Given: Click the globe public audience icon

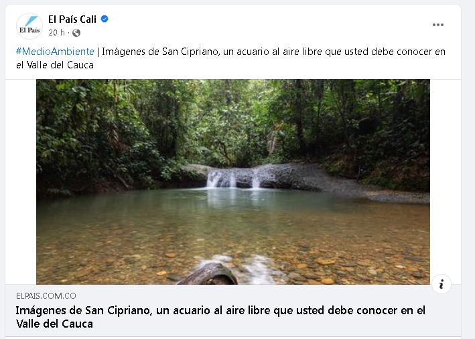Looking at the screenshot, I should tap(76, 33).
